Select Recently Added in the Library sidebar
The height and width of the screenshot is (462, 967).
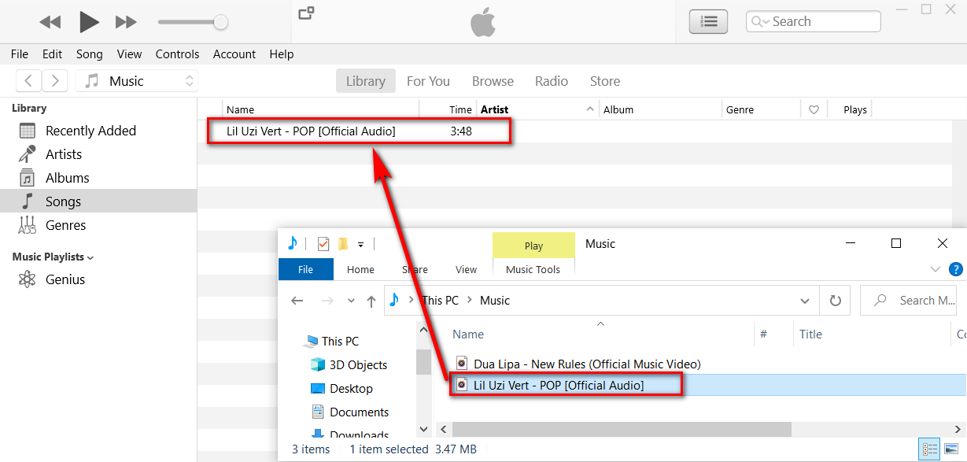pos(90,131)
